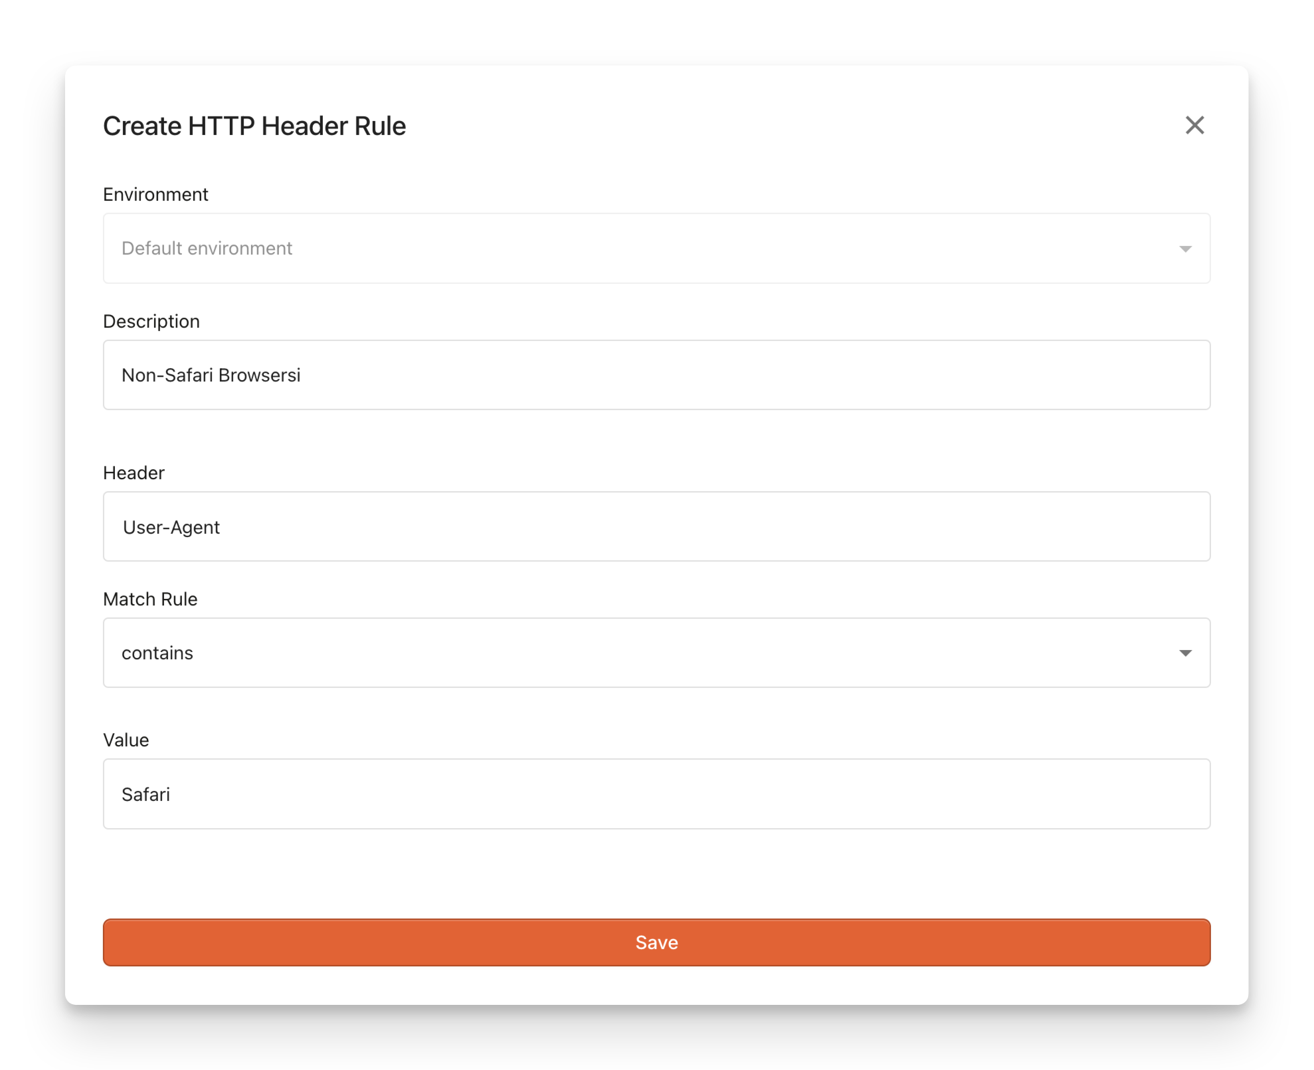
Task: Place cursor in the User-Agent header input
Action: click(x=656, y=527)
